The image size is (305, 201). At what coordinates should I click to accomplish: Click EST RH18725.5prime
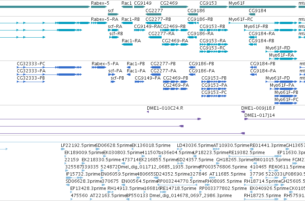(262, 196)
